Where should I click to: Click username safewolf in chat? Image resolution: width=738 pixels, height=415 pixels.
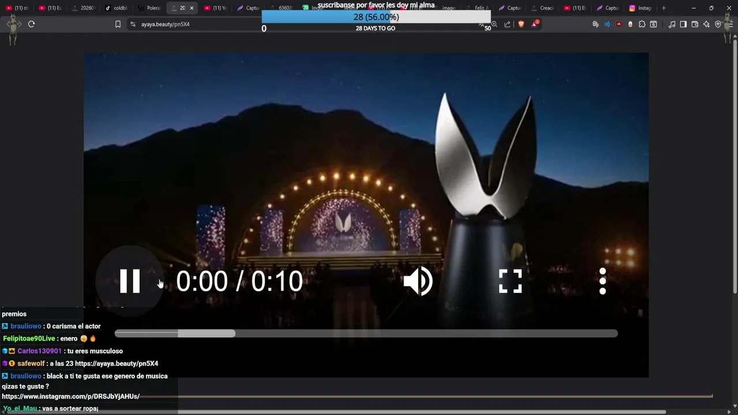tap(31, 364)
